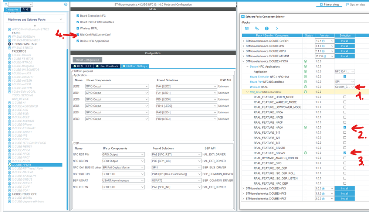Switch to Pinout view tab
The height and width of the screenshot is (212, 369).
[x=329, y=4]
